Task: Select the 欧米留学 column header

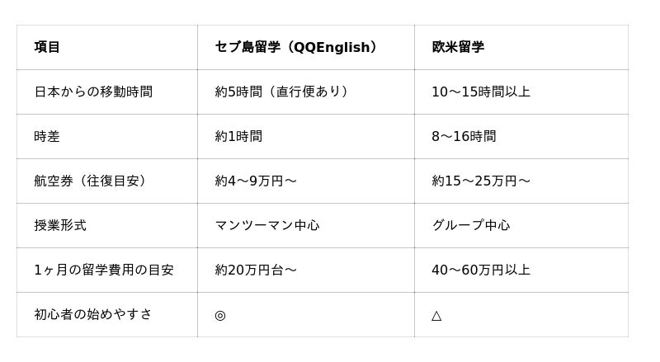Action: (458, 47)
